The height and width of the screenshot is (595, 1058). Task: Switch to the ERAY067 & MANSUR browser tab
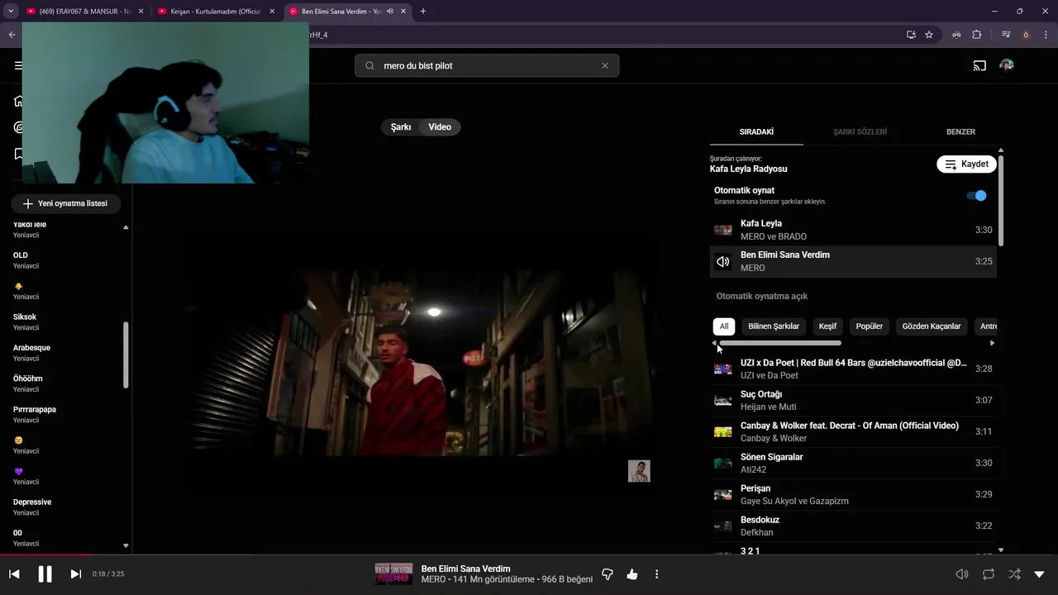click(85, 12)
